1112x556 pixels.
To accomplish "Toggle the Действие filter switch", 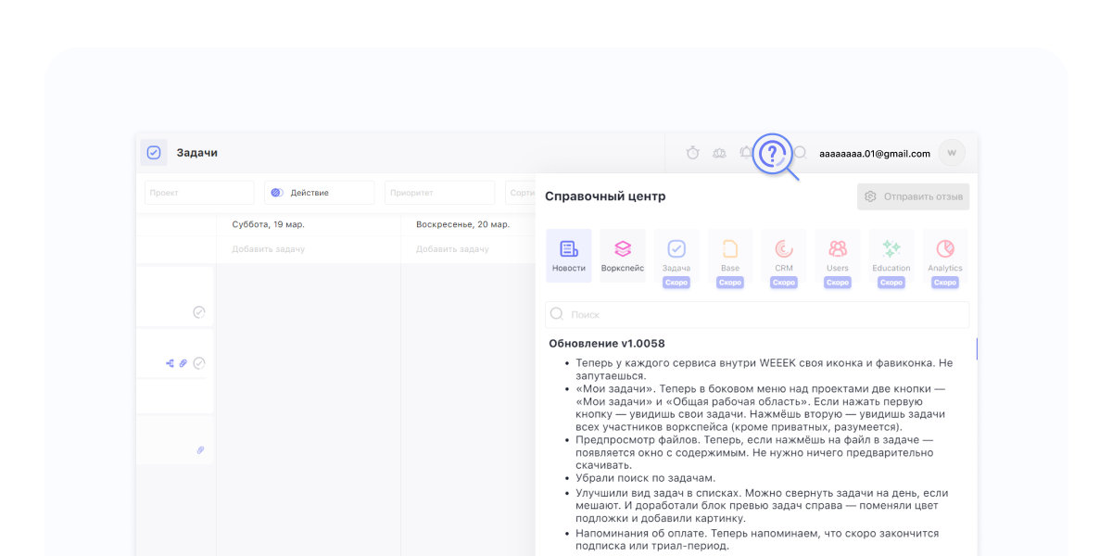I will (276, 193).
